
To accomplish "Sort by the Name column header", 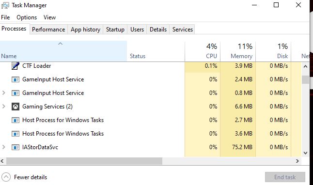I will 63,51.
